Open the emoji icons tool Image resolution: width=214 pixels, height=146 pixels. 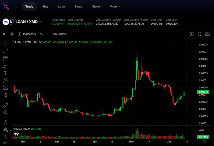[x=6, y=95]
